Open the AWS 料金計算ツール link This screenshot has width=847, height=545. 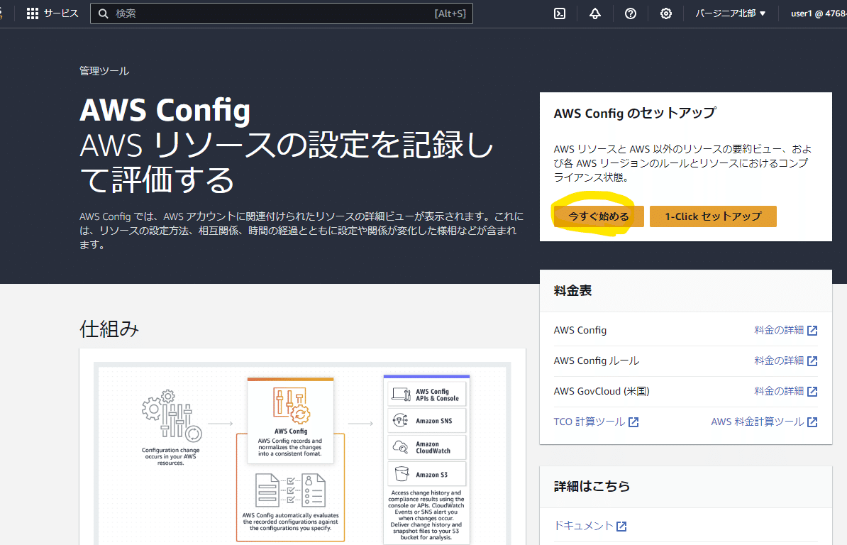coord(758,422)
